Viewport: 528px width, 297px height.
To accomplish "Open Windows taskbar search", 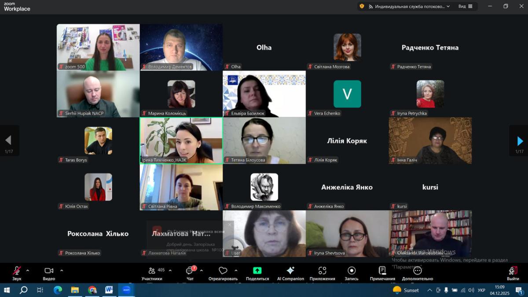I will pyautogui.click(x=24, y=290).
